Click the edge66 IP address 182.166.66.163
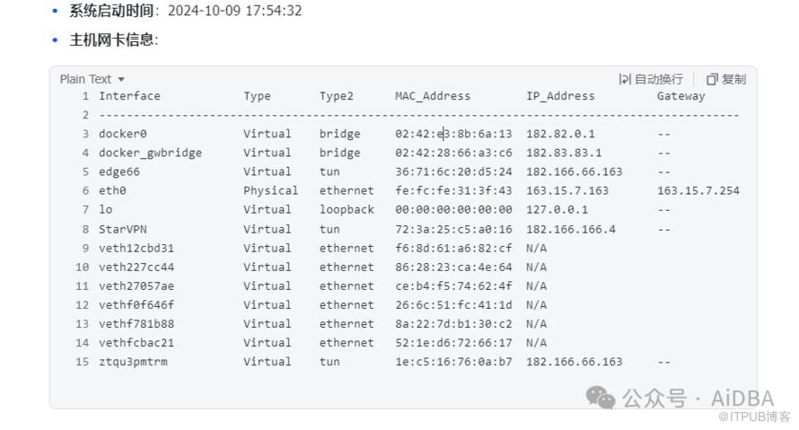Image resolution: width=799 pixels, height=430 pixels. [575, 171]
